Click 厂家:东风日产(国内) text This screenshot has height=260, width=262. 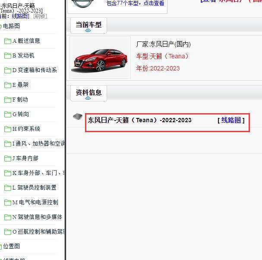coord(163,44)
